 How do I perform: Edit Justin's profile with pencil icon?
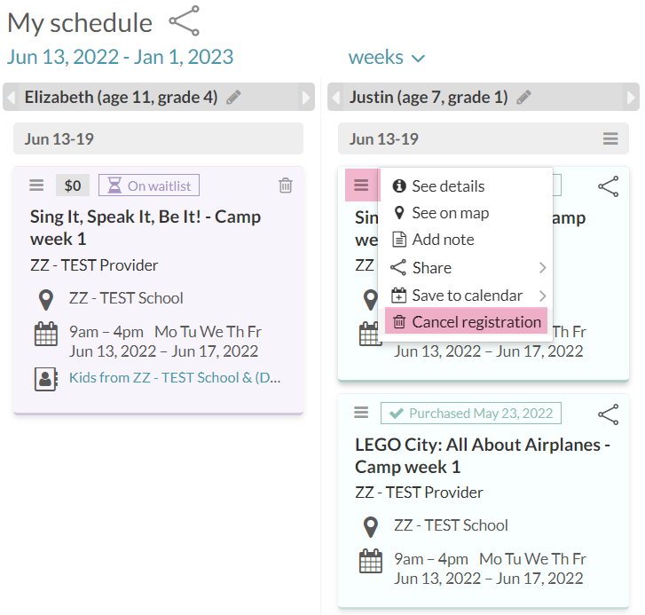[524, 98]
